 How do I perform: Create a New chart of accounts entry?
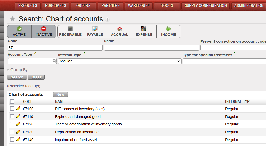60,94
